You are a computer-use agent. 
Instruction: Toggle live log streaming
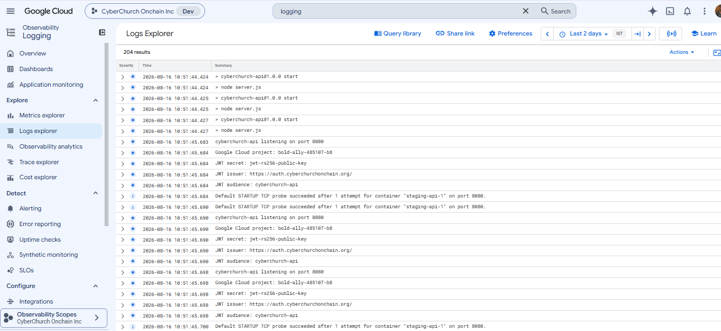click(671, 34)
